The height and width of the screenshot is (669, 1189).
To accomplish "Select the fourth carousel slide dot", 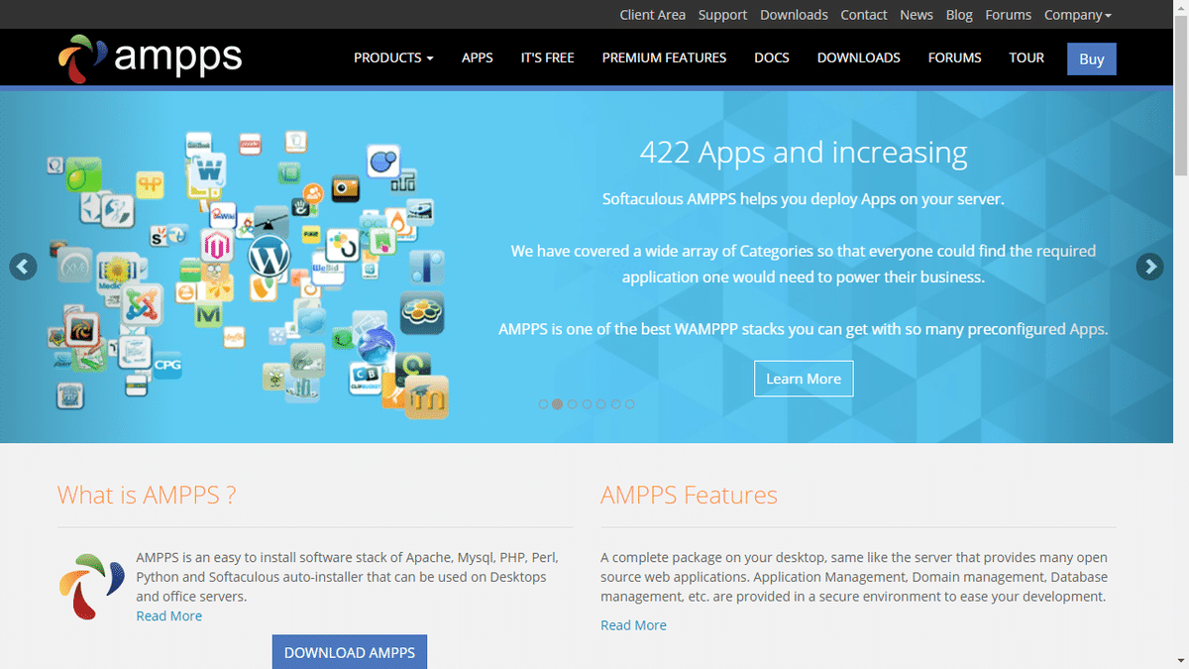I will pyautogui.click(x=587, y=404).
